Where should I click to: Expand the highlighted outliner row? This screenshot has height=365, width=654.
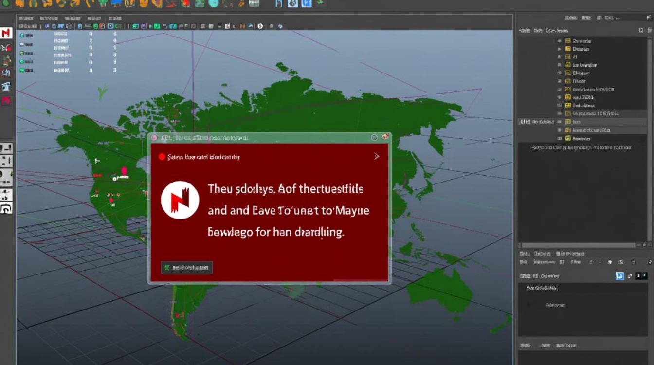559,122
